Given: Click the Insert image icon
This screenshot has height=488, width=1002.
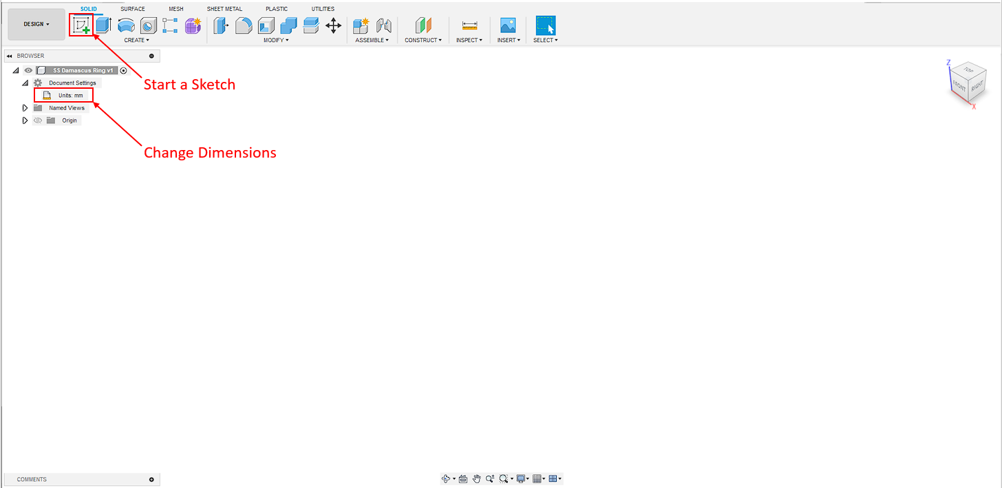Looking at the screenshot, I should pos(508,26).
